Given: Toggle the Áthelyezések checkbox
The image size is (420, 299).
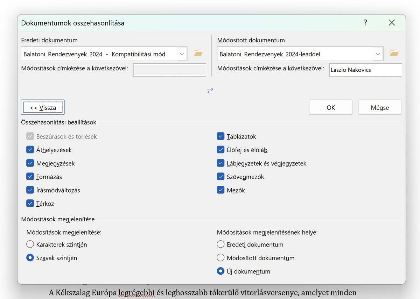Looking at the screenshot, I should pyautogui.click(x=30, y=150).
